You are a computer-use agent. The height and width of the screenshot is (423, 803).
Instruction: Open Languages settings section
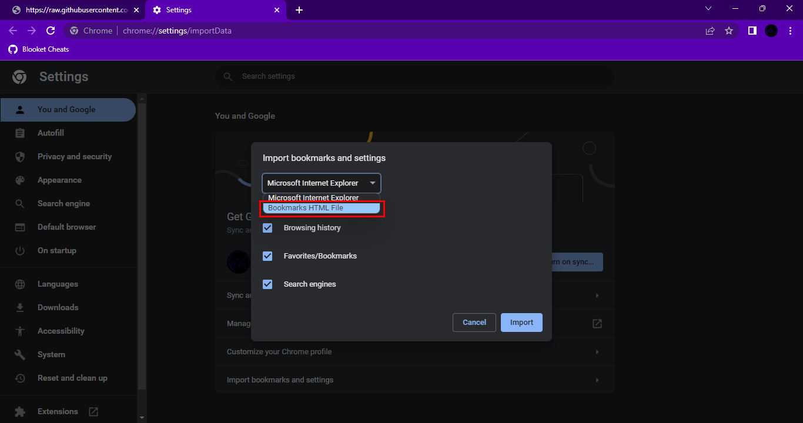(x=68, y=284)
